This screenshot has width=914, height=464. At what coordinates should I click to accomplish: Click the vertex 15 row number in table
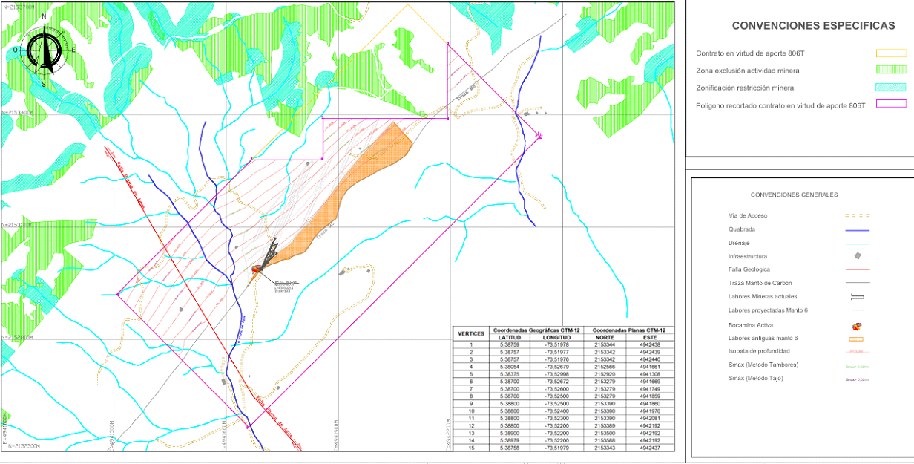[x=470, y=448]
